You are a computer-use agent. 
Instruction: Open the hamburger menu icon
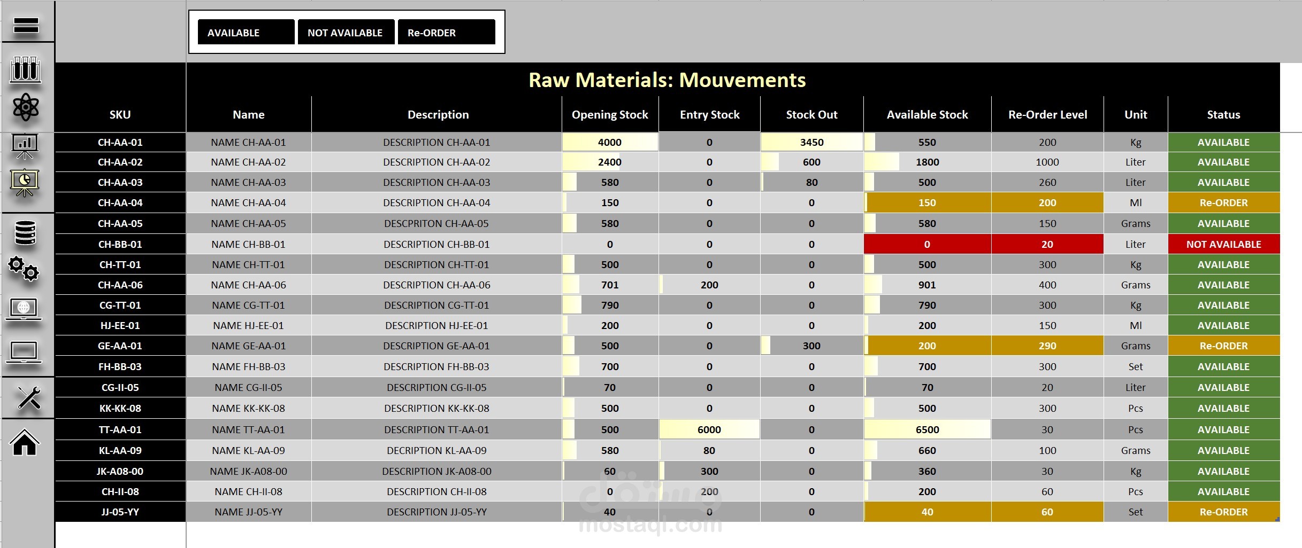(x=26, y=25)
